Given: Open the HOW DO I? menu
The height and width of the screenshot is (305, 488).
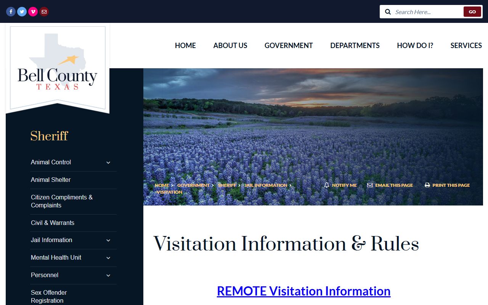Looking at the screenshot, I should coord(415,45).
